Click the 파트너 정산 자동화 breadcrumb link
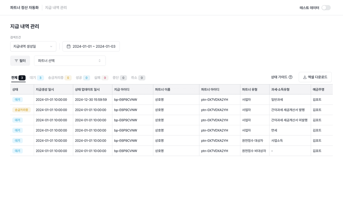The width and height of the screenshot is (343, 210). point(24,8)
